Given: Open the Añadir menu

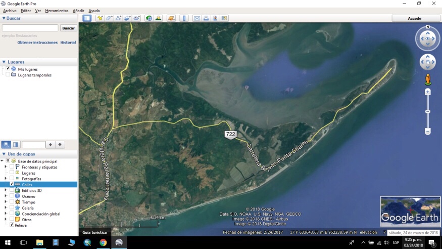Looking at the screenshot, I should coord(78,11).
